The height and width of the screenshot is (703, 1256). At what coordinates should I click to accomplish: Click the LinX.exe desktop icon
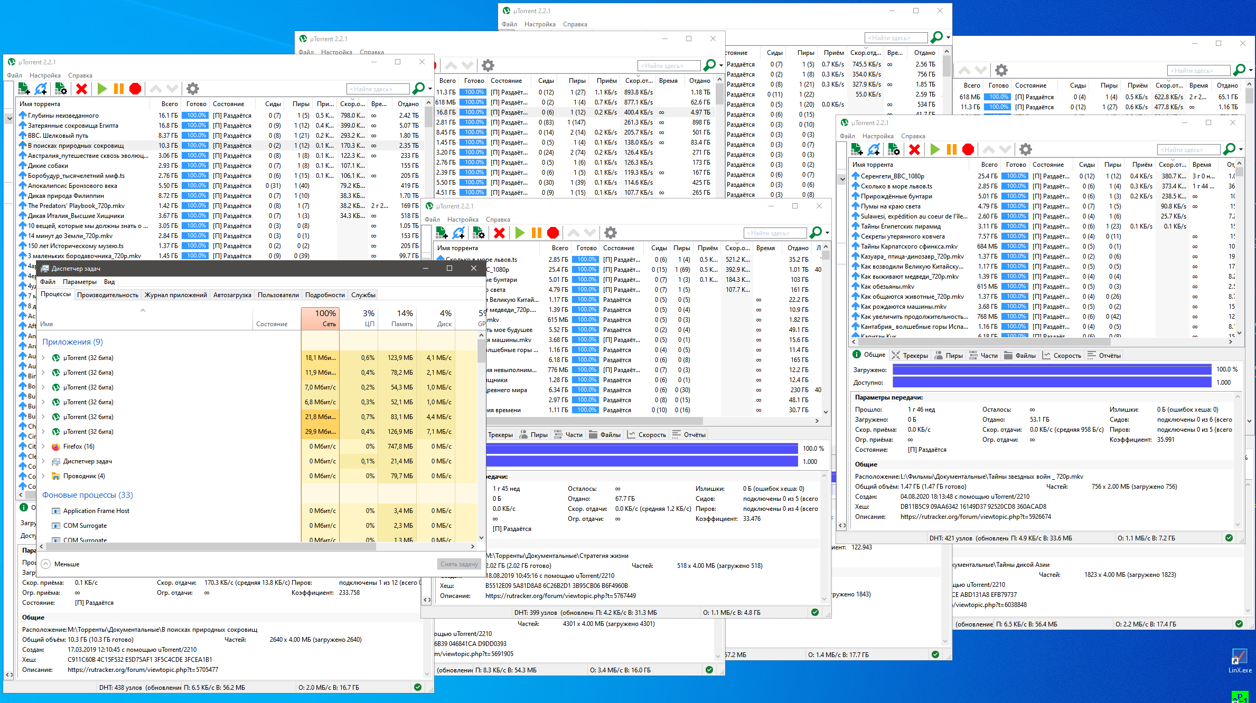[x=1239, y=661]
